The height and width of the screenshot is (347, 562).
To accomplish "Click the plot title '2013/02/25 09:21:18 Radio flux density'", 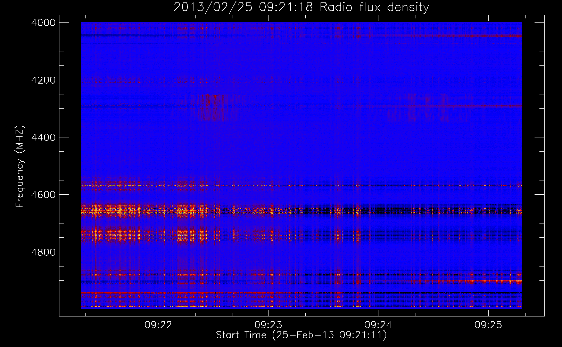I will [301, 7].
